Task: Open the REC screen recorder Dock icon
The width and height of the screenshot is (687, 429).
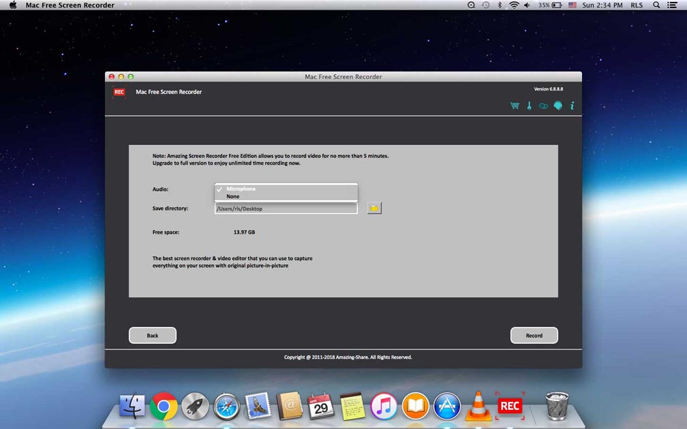Action: tap(509, 406)
